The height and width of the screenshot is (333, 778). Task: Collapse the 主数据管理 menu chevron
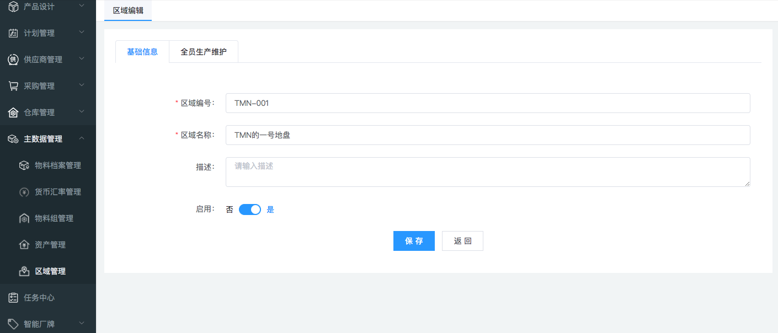[x=82, y=138]
